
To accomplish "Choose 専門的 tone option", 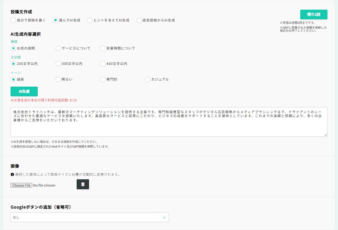I will [x=103, y=79].
